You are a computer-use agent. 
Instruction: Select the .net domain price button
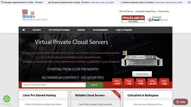coord(129,83)
